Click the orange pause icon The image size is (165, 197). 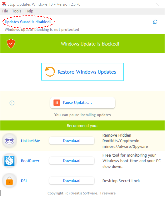coord(57,103)
